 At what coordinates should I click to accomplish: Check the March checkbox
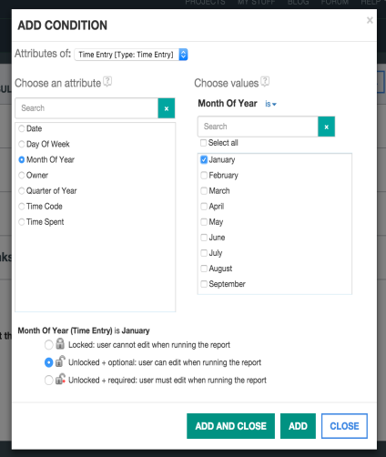point(204,191)
